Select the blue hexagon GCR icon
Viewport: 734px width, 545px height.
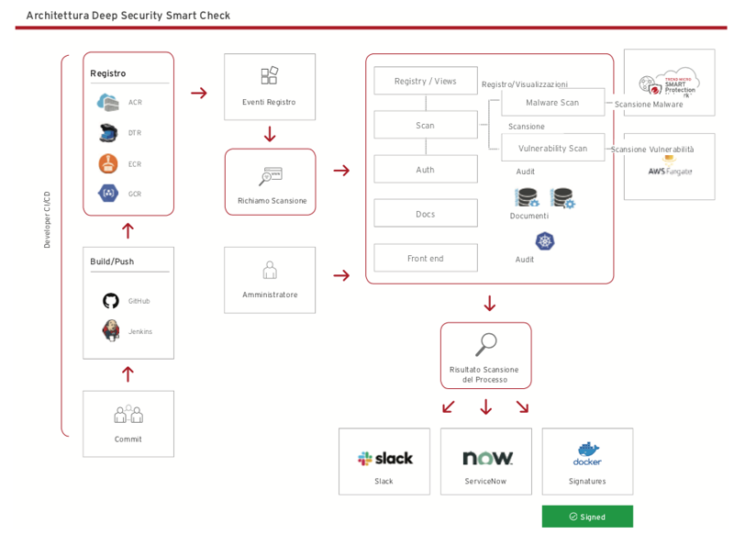pos(108,193)
